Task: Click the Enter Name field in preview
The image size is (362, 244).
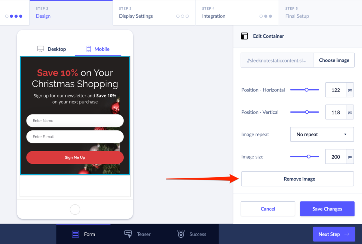Action: 75,121
